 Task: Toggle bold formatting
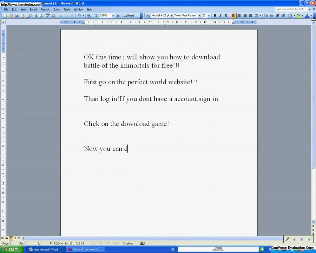pos(215,15)
